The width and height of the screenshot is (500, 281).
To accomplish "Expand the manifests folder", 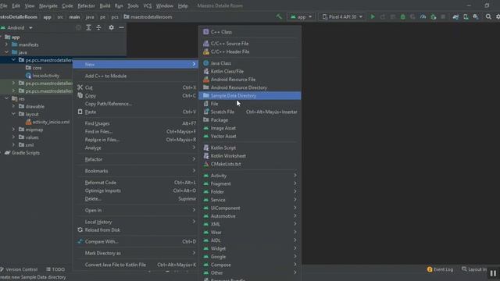I will click(7, 44).
